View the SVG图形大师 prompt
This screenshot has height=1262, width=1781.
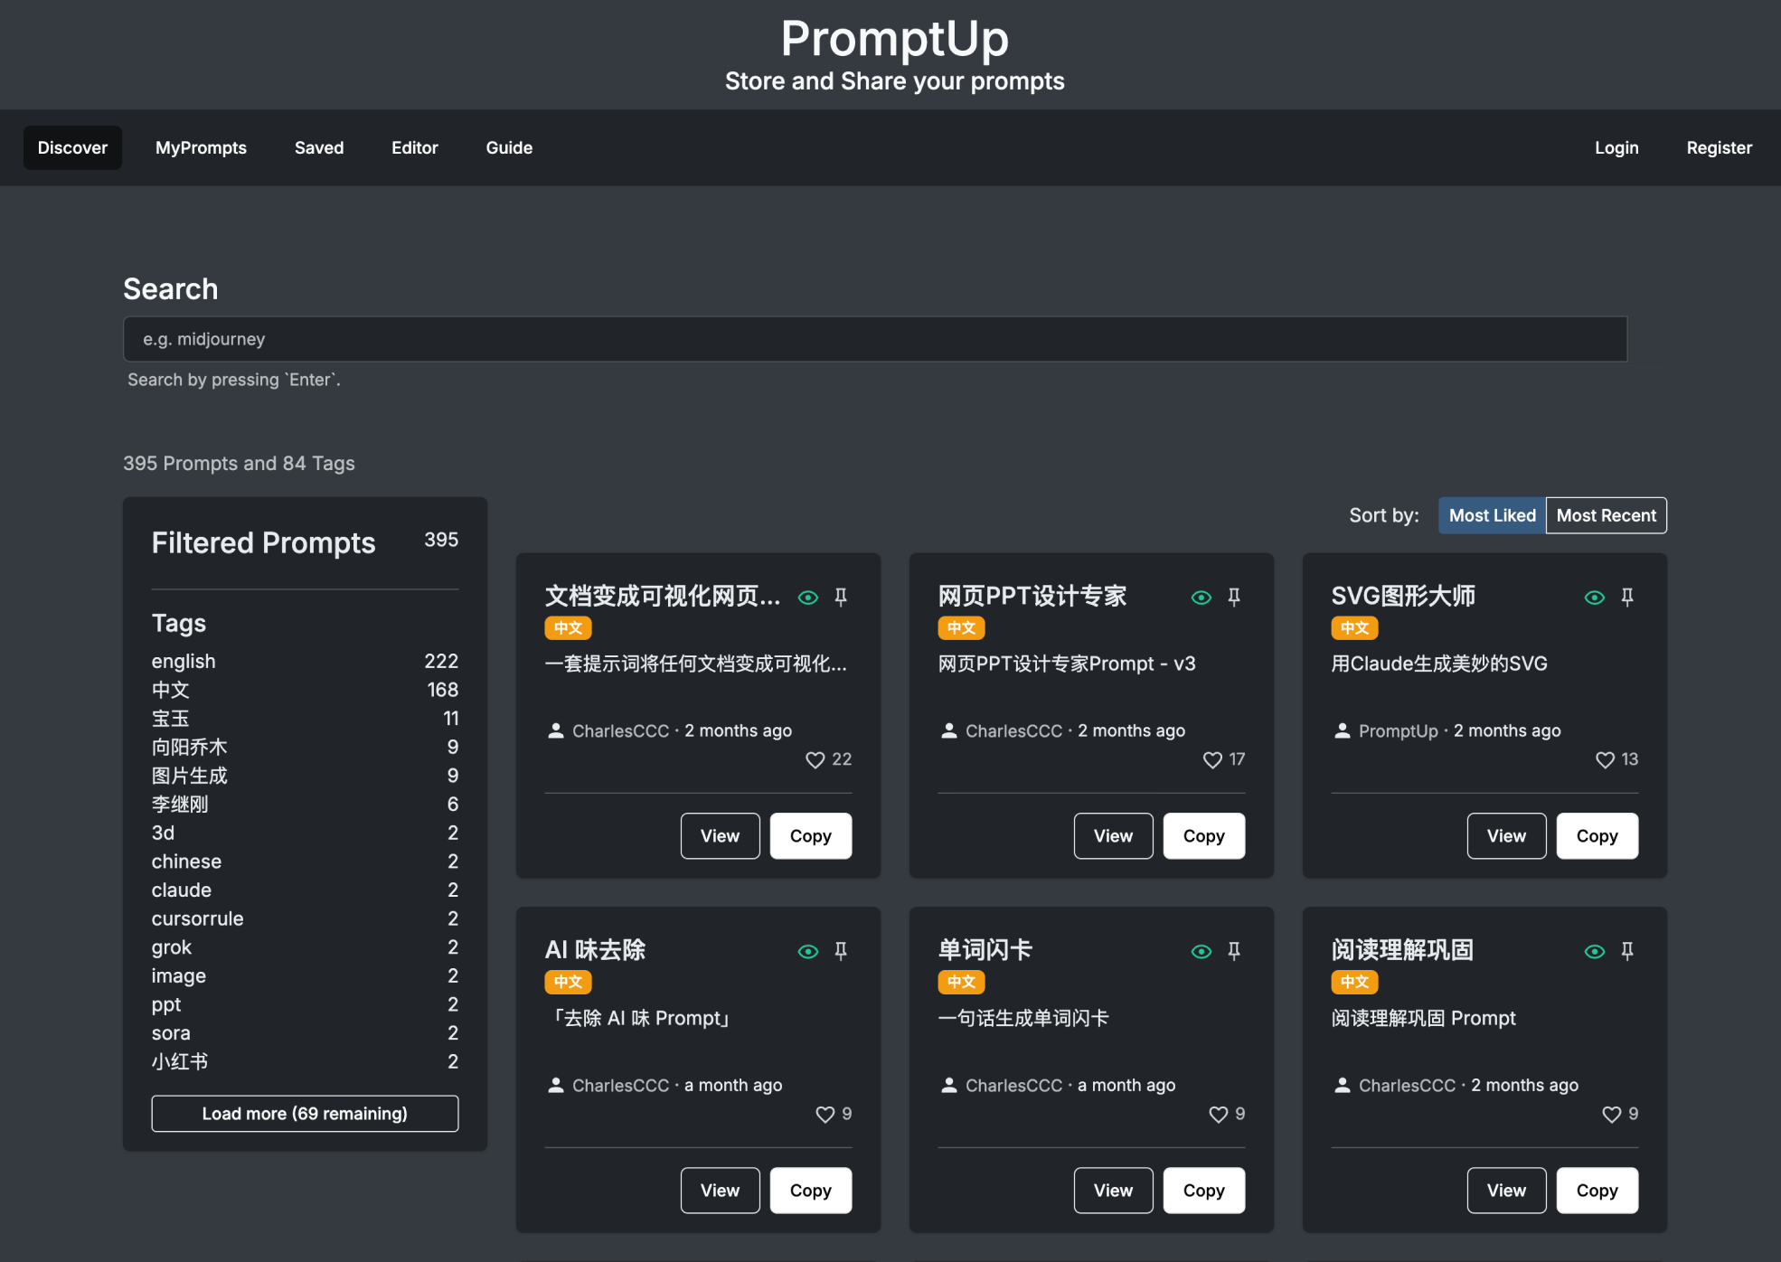(x=1507, y=836)
